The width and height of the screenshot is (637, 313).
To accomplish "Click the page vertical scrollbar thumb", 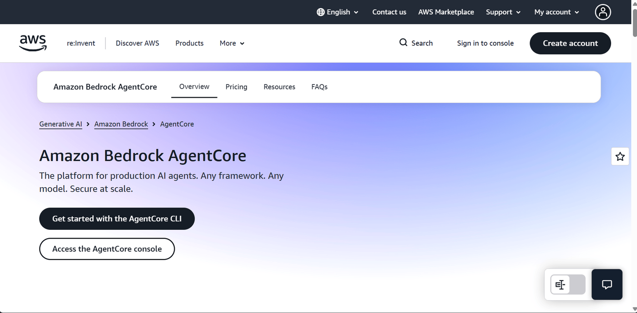I will coord(634,22).
